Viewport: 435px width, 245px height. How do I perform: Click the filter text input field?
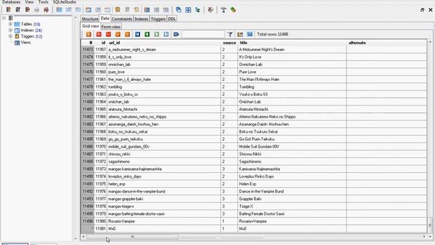[203, 34]
